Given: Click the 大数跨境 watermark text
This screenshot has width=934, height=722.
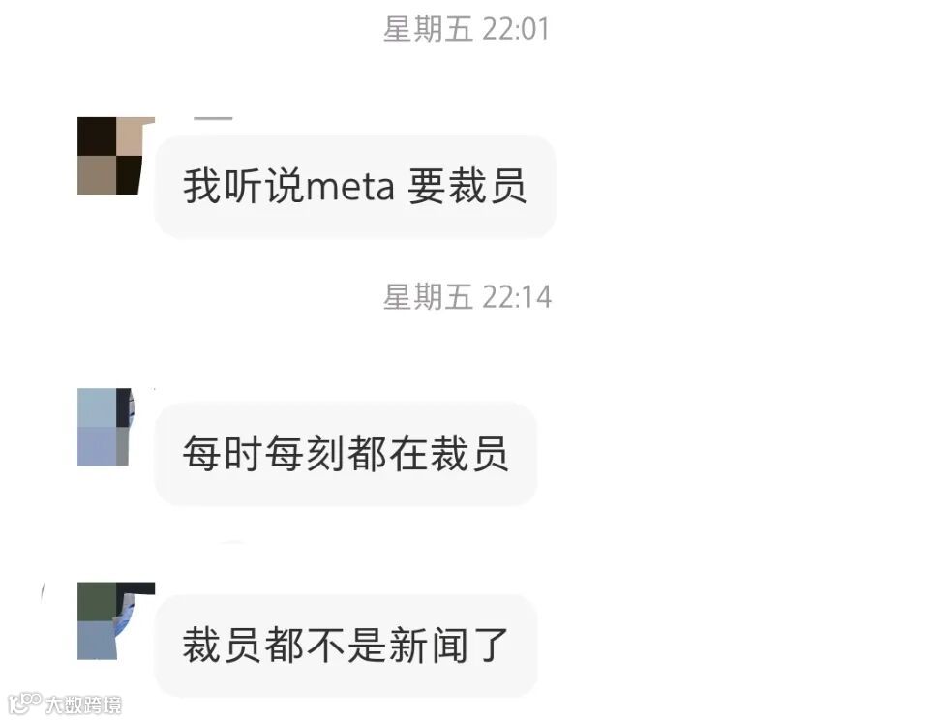Looking at the screenshot, I should 83,706.
